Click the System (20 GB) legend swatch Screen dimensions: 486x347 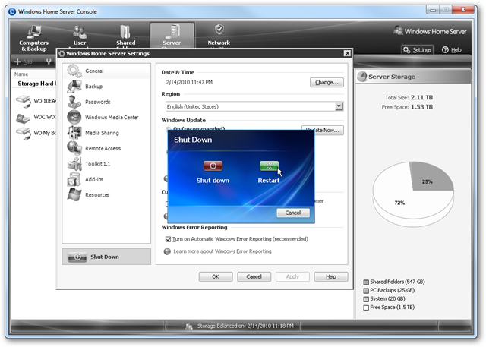[x=366, y=299]
